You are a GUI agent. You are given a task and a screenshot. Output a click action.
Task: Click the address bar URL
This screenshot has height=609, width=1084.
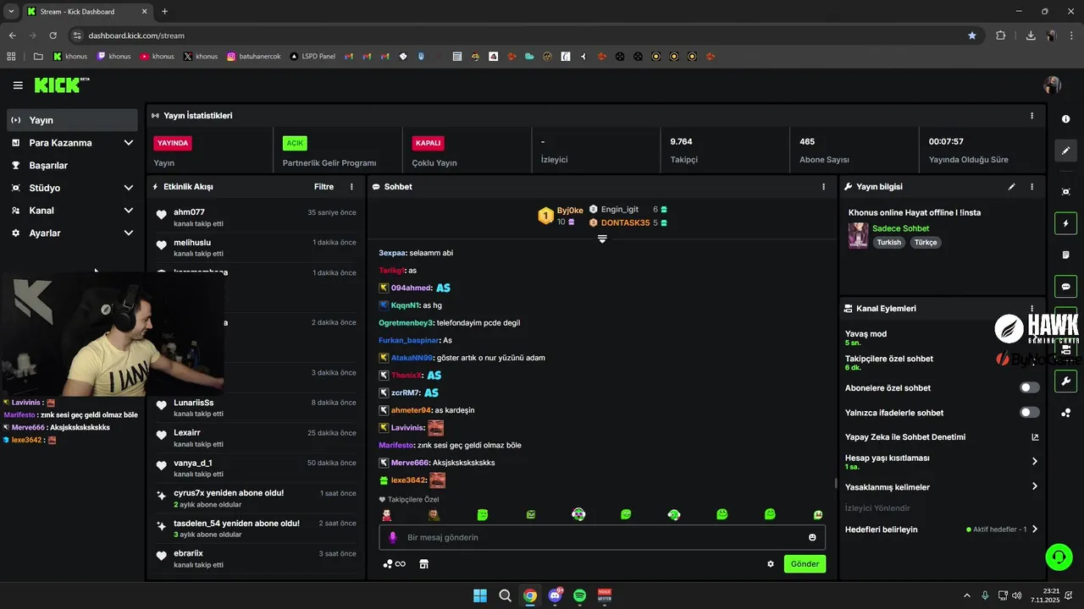136,36
